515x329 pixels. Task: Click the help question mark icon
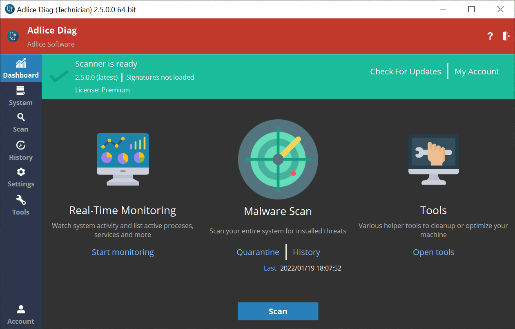point(490,36)
